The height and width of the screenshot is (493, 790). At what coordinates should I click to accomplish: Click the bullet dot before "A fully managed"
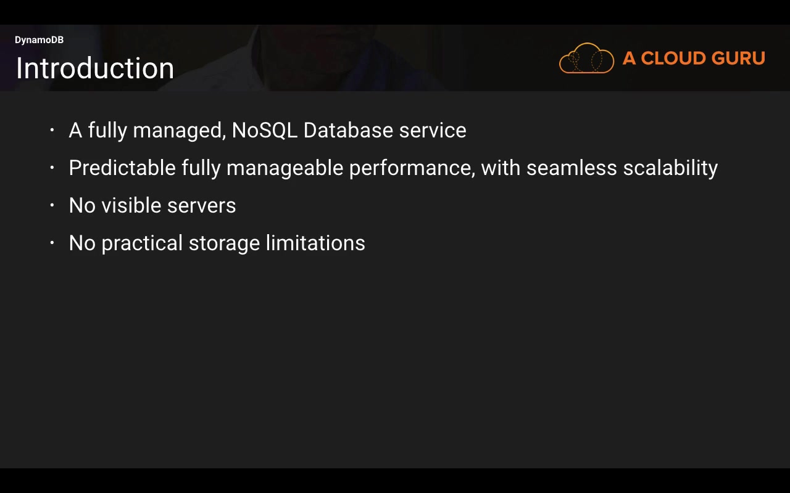(x=52, y=130)
